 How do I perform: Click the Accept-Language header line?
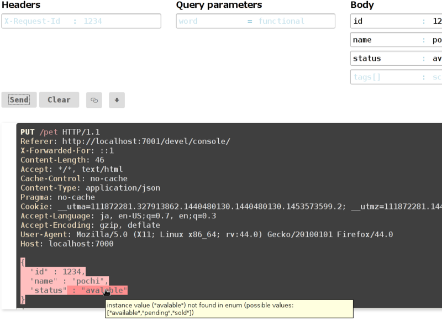pos(118,216)
